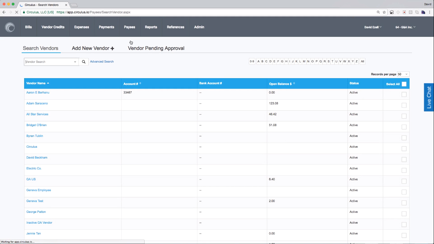Screen dimensions: 434x244
Task: Check the box for GA US
Action: (404, 181)
